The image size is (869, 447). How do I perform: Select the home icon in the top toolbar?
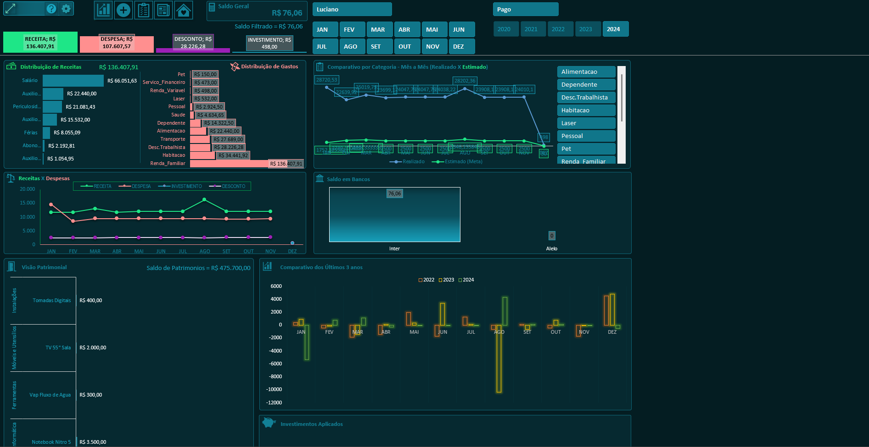pyautogui.click(x=184, y=10)
